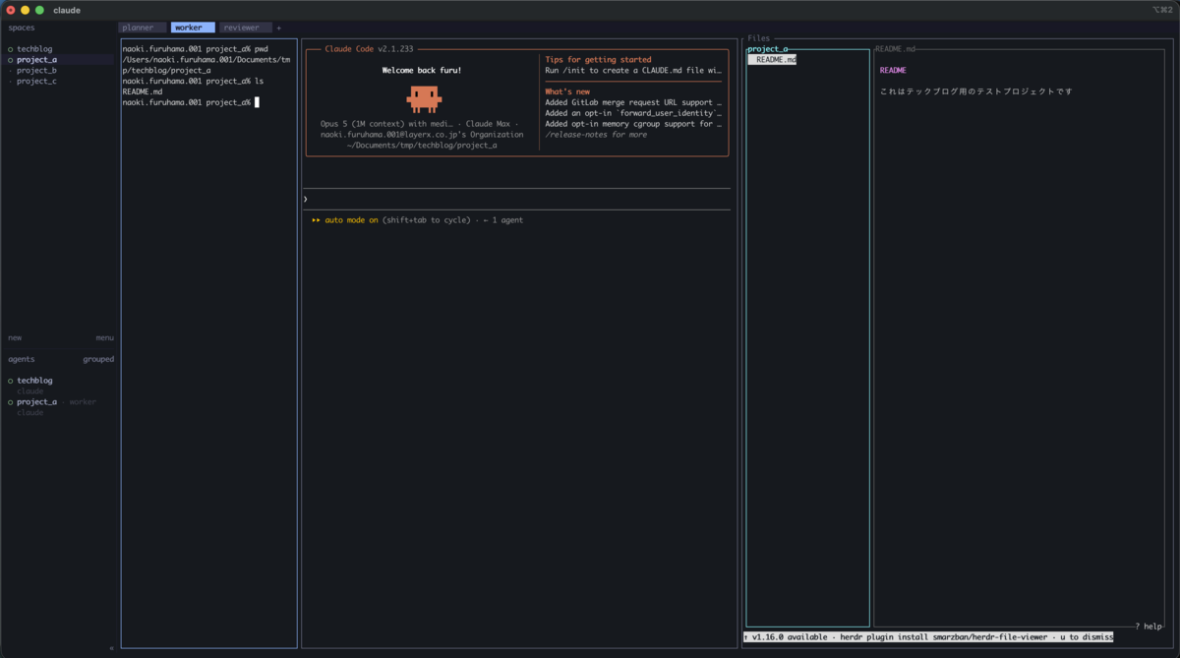
Task: Open the reviewer tab
Action: [x=245, y=28]
